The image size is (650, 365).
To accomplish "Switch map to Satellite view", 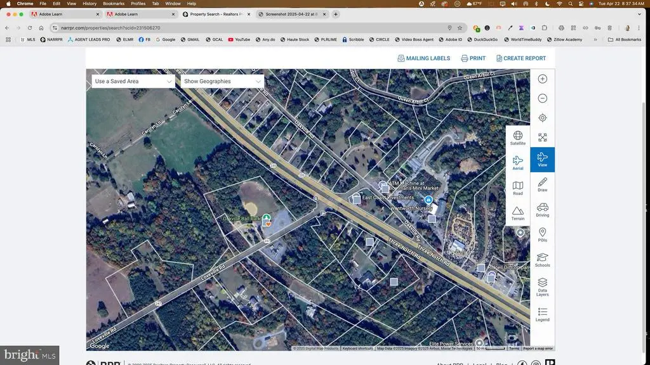I will [x=518, y=138].
